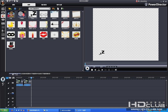
Task: Click the import folder icon in library toolbar
Action: pos(10,9)
